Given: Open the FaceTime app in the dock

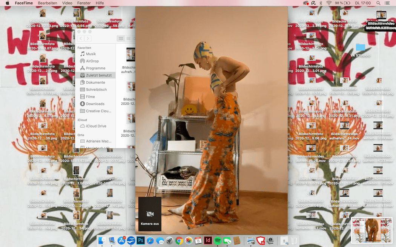Looking at the screenshot, I should pos(227,240).
